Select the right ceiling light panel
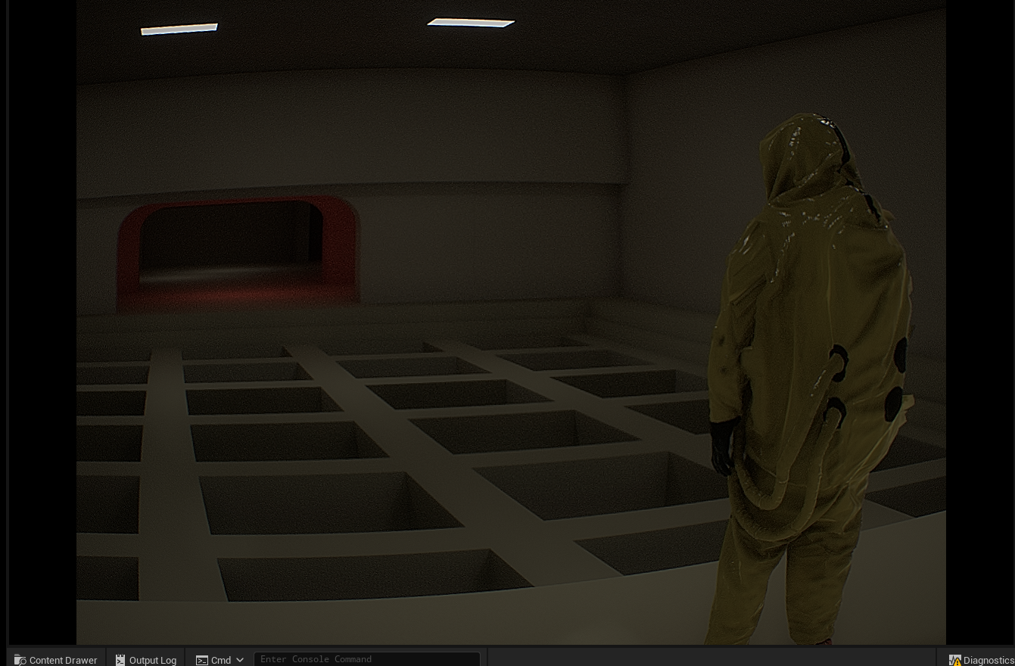The width and height of the screenshot is (1015, 666). click(471, 23)
